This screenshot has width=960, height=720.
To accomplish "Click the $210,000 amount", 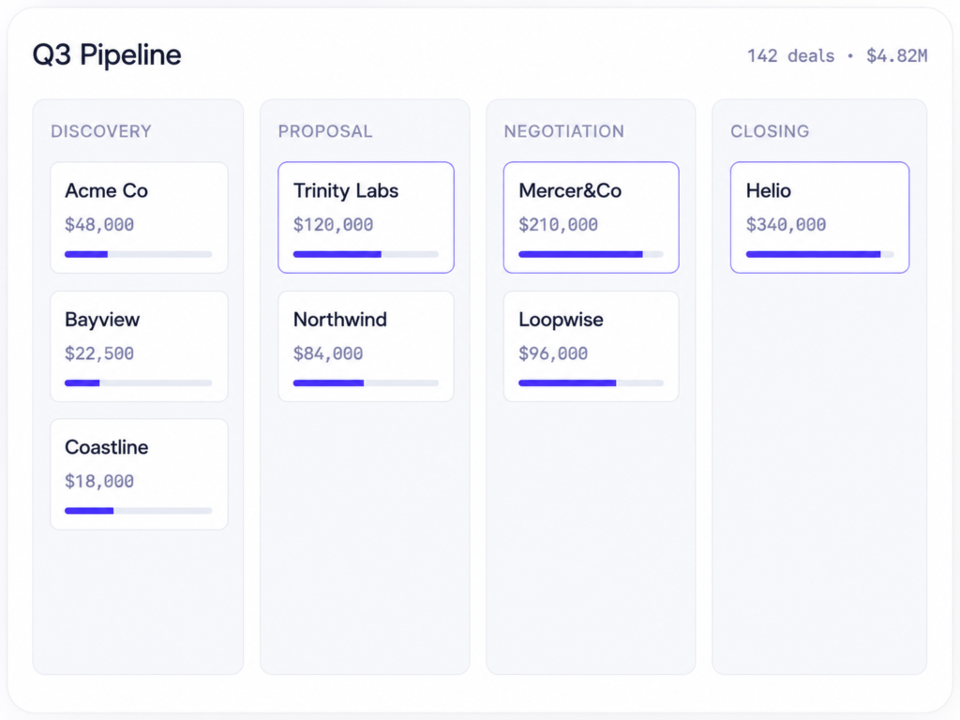I will click(559, 225).
